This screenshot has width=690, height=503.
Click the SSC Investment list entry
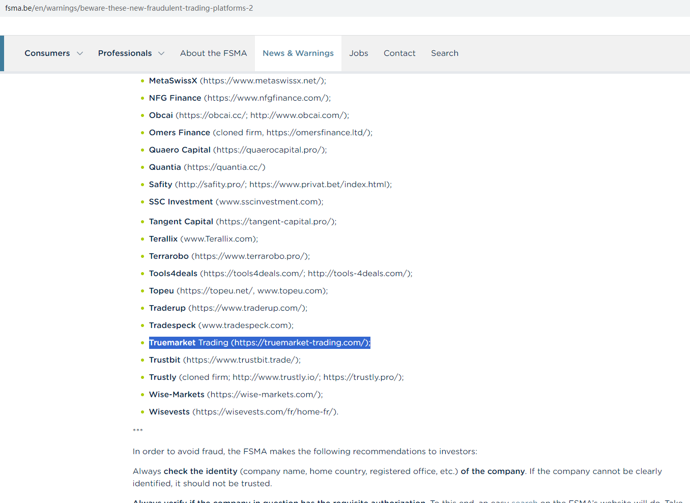(236, 202)
